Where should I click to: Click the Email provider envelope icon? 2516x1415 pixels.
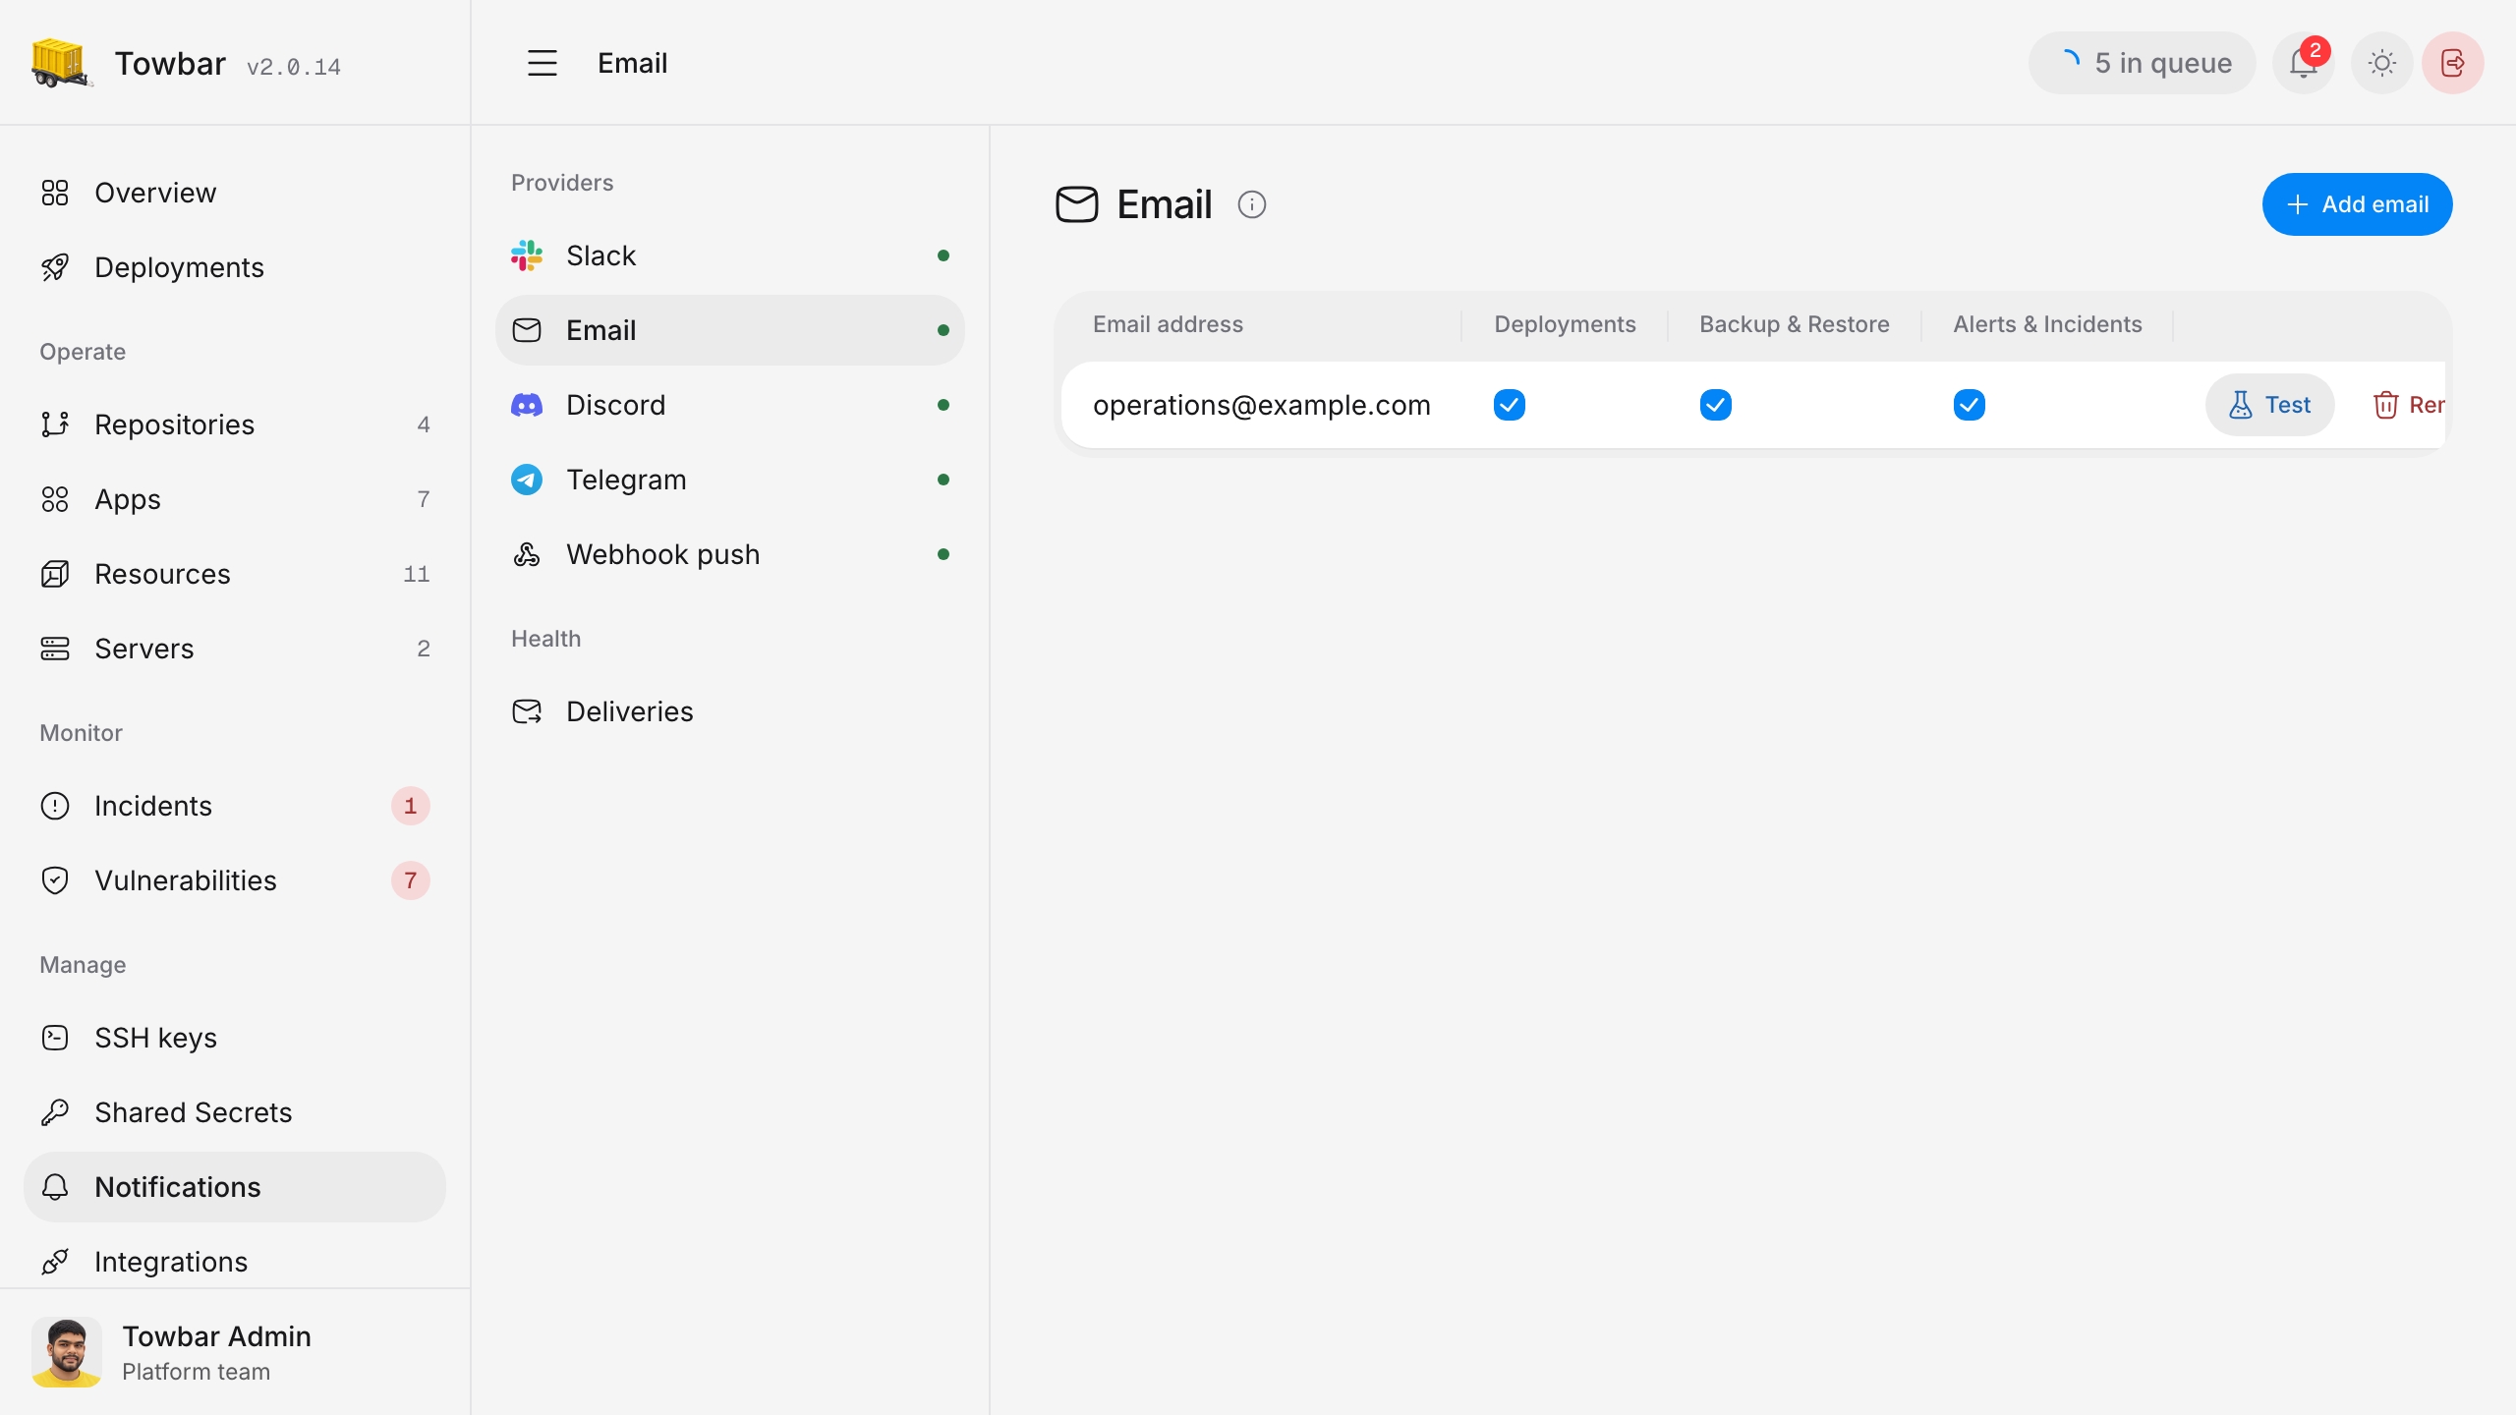(527, 330)
